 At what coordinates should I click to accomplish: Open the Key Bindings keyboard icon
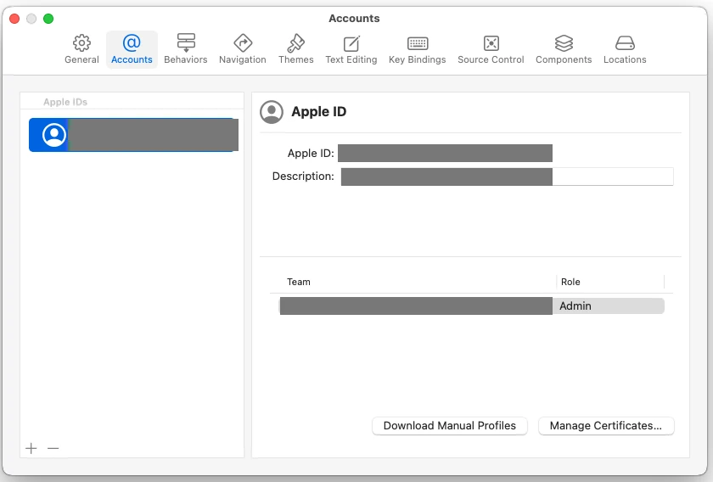pyautogui.click(x=418, y=43)
